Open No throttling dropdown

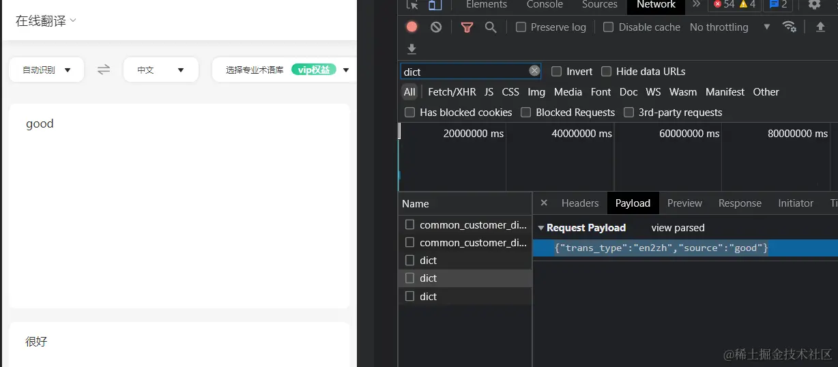tap(729, 27)
